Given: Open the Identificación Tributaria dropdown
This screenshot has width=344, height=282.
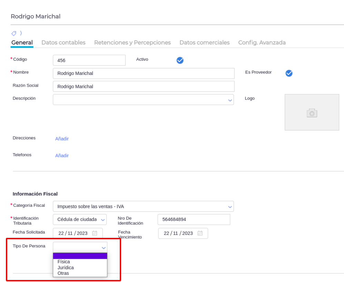Looking at the screenshot, I should click(102, 220).
